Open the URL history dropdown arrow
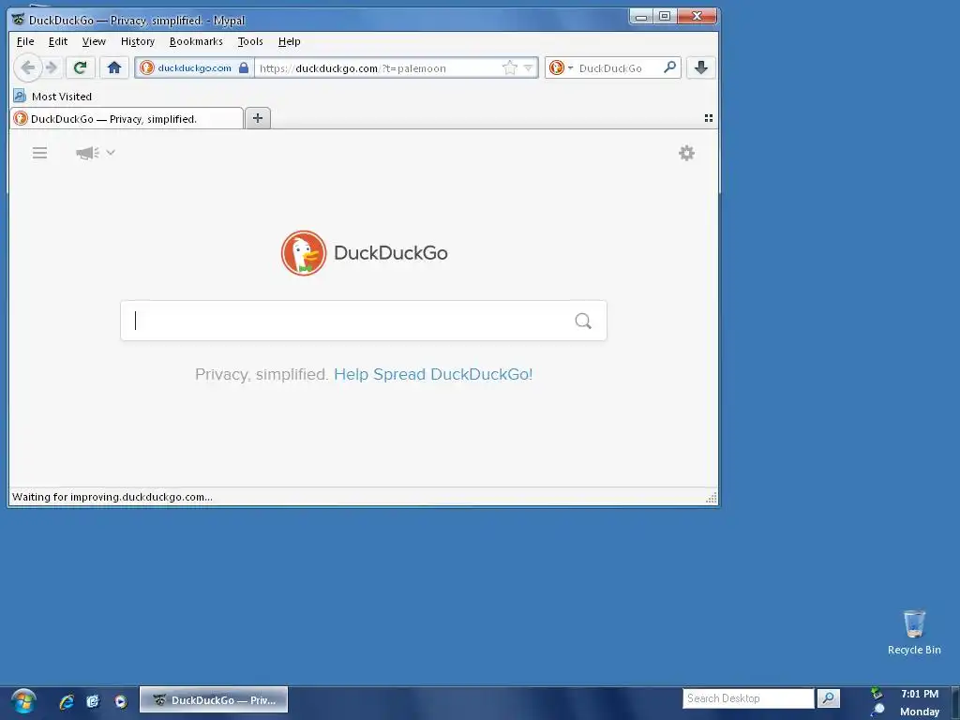960x720 pixels. click(529, 67)
